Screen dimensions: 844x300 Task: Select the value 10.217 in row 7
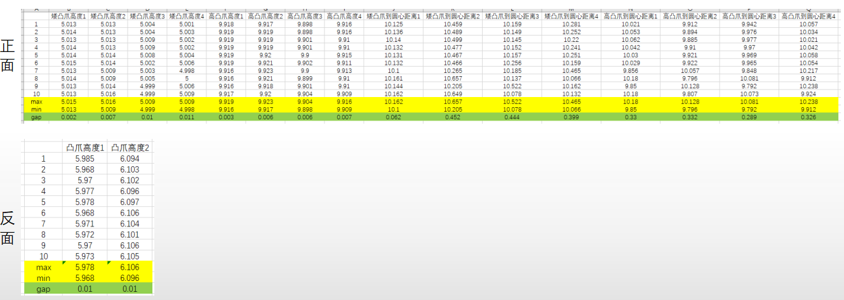[x=808, y=70]
